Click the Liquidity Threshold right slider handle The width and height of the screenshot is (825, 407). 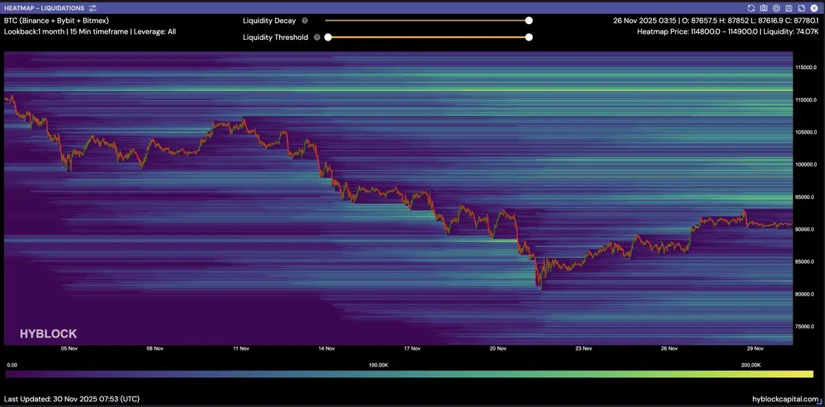coord(529,37)
